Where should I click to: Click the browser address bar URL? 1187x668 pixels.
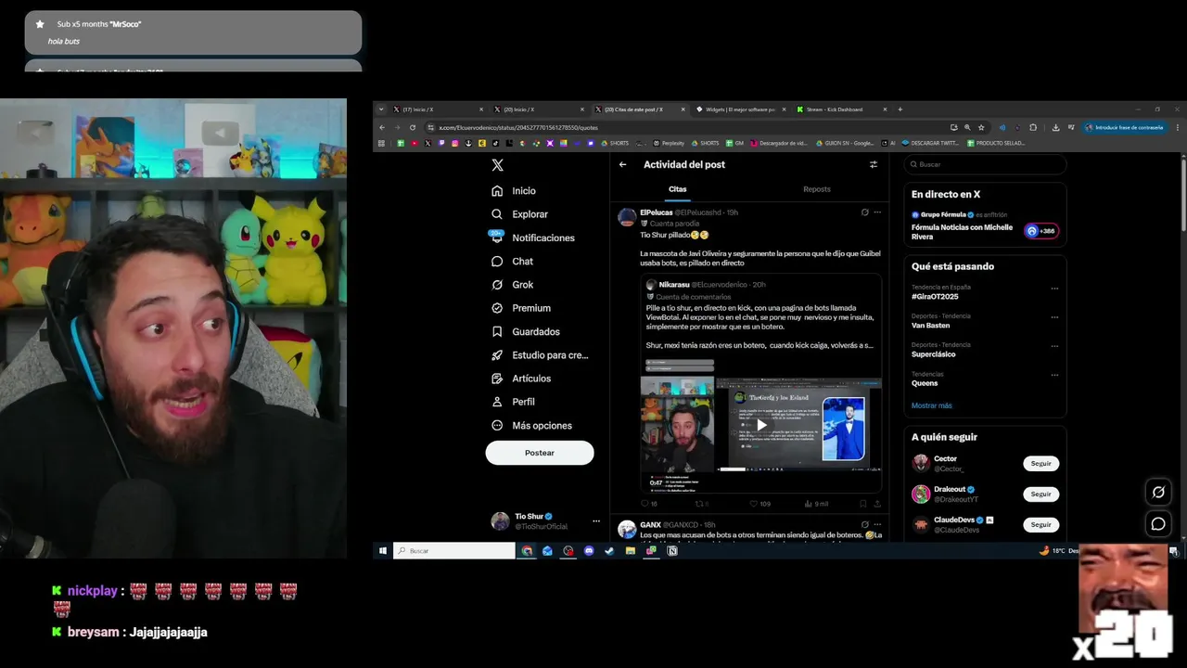point(518,127)
